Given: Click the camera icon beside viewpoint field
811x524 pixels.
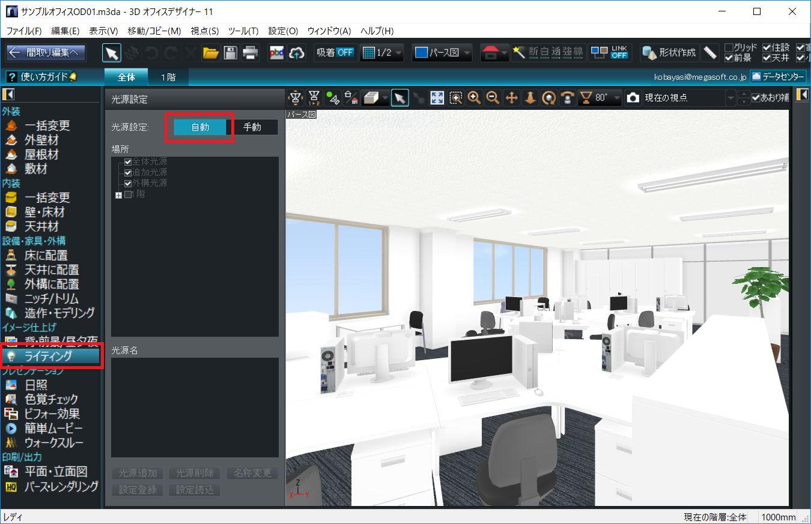Looking at the screenshot, I should coord(633,98).
